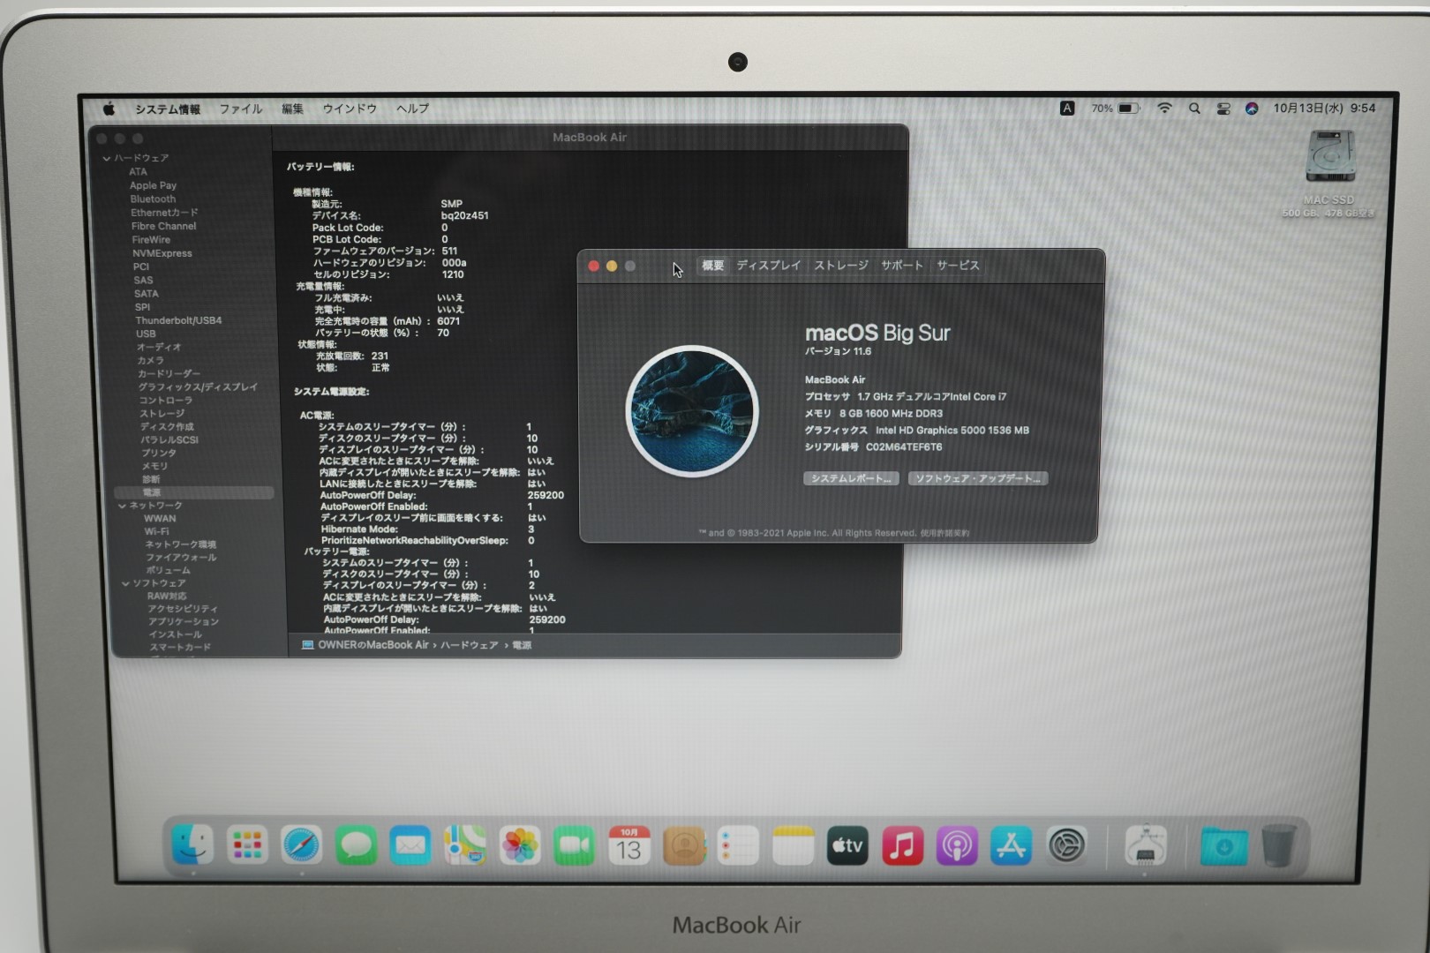
Task: Click the システムレポート button
Action: click(x=851, y=478)
